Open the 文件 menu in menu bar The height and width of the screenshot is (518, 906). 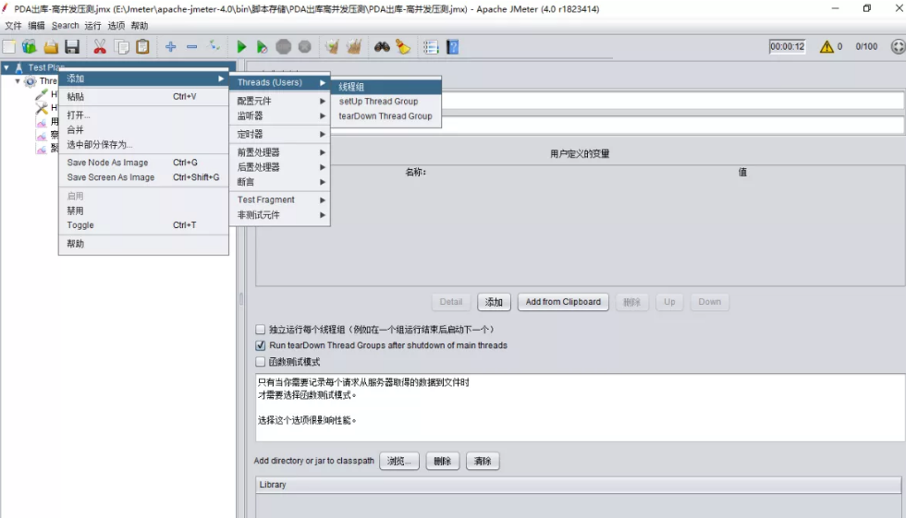click(x=13, y=25)
